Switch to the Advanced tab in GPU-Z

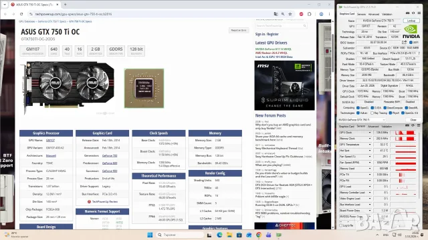[x=374, y=14]
